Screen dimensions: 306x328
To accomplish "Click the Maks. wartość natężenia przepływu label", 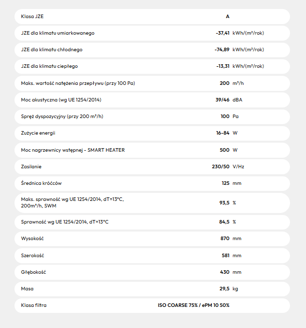I will (78, 83).
